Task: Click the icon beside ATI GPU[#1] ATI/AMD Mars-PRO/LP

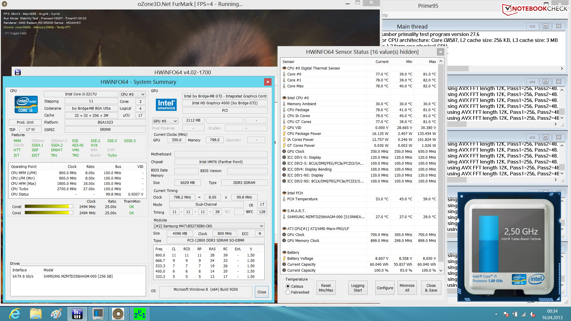Action: tap(284, 229)
